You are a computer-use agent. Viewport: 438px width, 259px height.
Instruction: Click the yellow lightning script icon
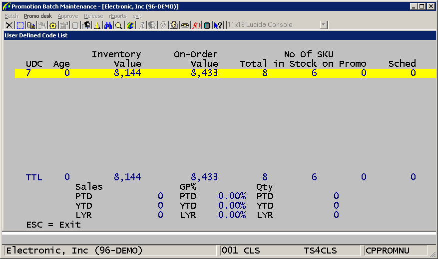tap(174, 25)
